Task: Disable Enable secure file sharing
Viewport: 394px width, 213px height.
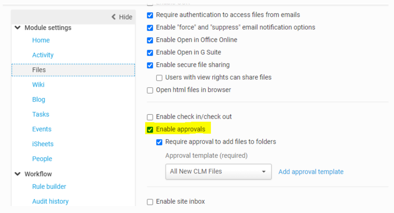Action: click(x=150, y=65)
